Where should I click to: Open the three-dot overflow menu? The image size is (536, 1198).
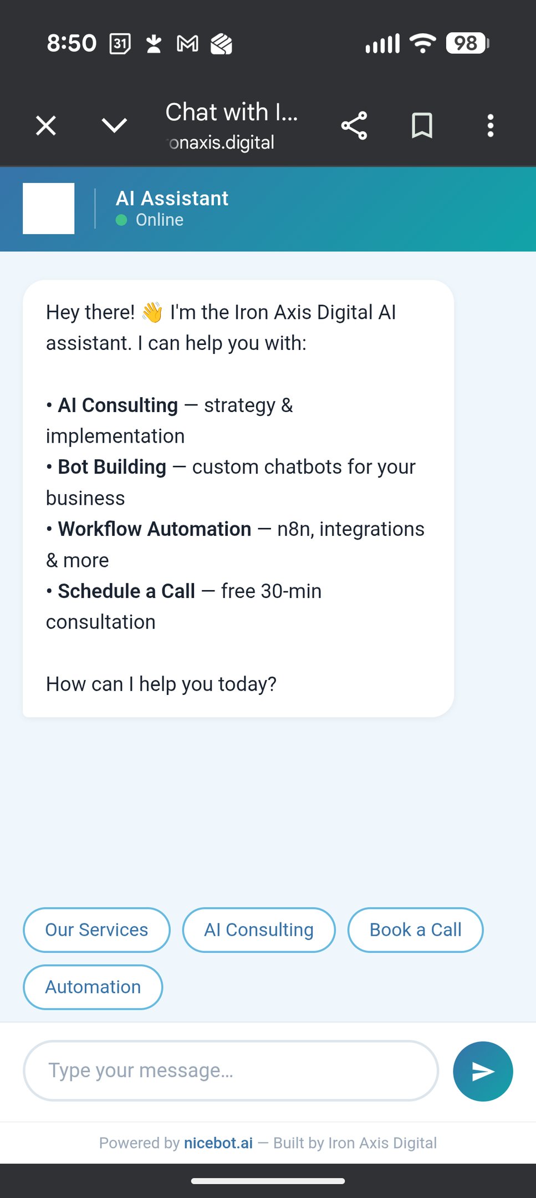coord(490,125)
